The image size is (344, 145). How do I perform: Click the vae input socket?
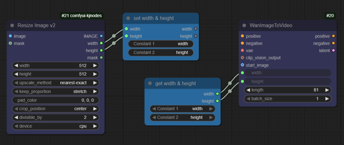(242, 51)
